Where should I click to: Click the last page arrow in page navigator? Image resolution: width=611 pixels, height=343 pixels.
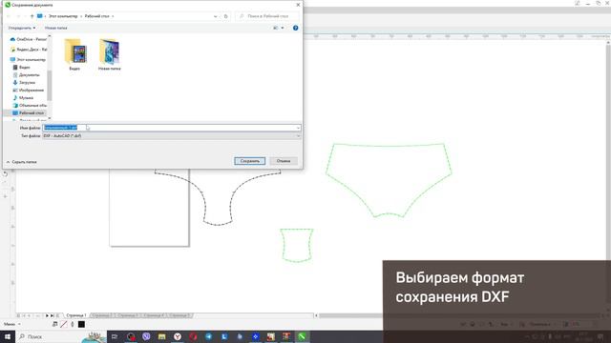53,315
